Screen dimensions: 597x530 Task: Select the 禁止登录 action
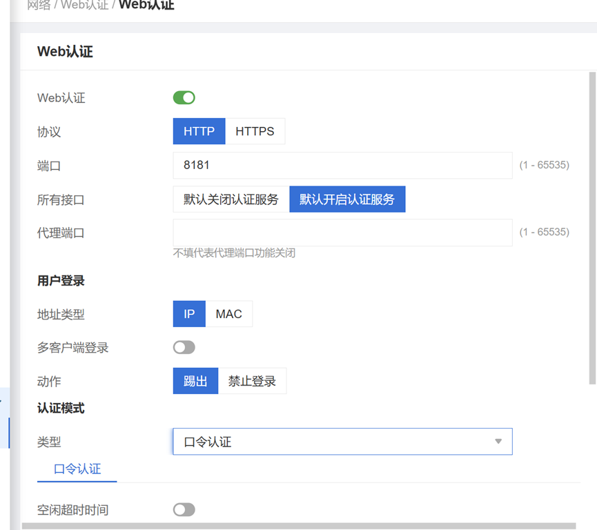click(252, 381)
